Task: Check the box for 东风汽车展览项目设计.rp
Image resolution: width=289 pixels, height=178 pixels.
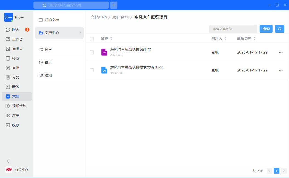Action: [92, 52]
